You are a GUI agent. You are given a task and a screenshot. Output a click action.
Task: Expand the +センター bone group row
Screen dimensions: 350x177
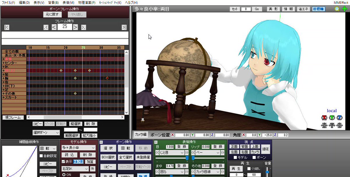coord(14,63)
